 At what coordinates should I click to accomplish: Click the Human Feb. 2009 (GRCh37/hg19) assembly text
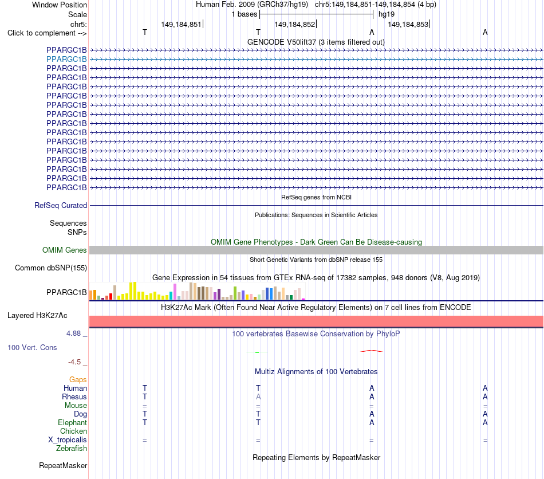tap(252, 5)
